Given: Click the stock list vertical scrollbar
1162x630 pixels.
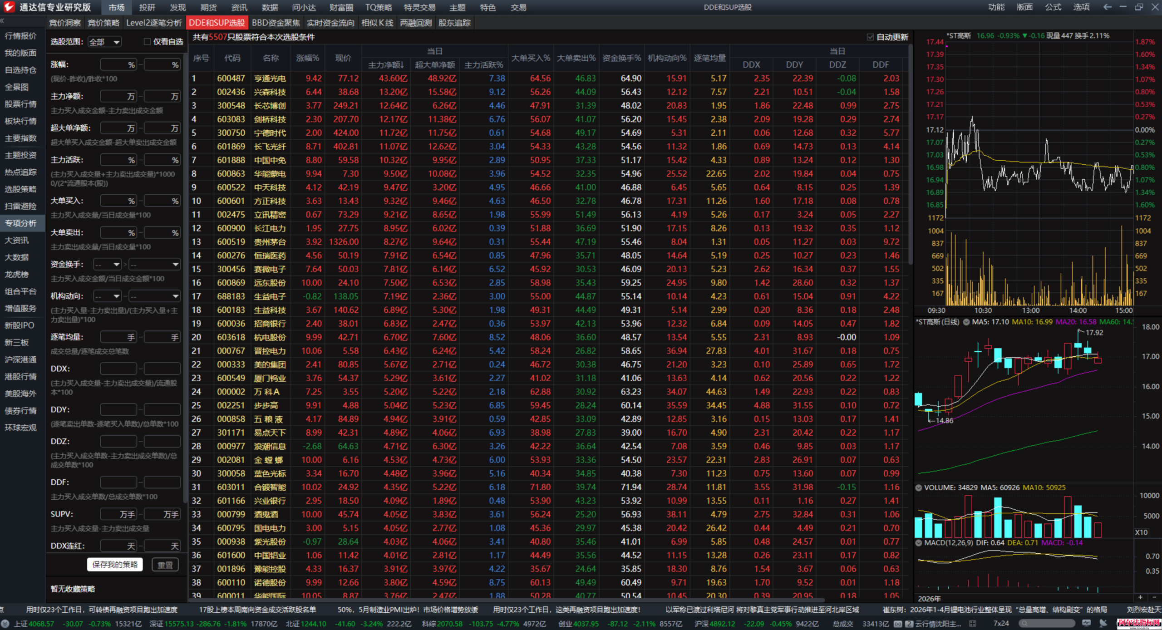Looking at the screenshot, I should point(910,154).
